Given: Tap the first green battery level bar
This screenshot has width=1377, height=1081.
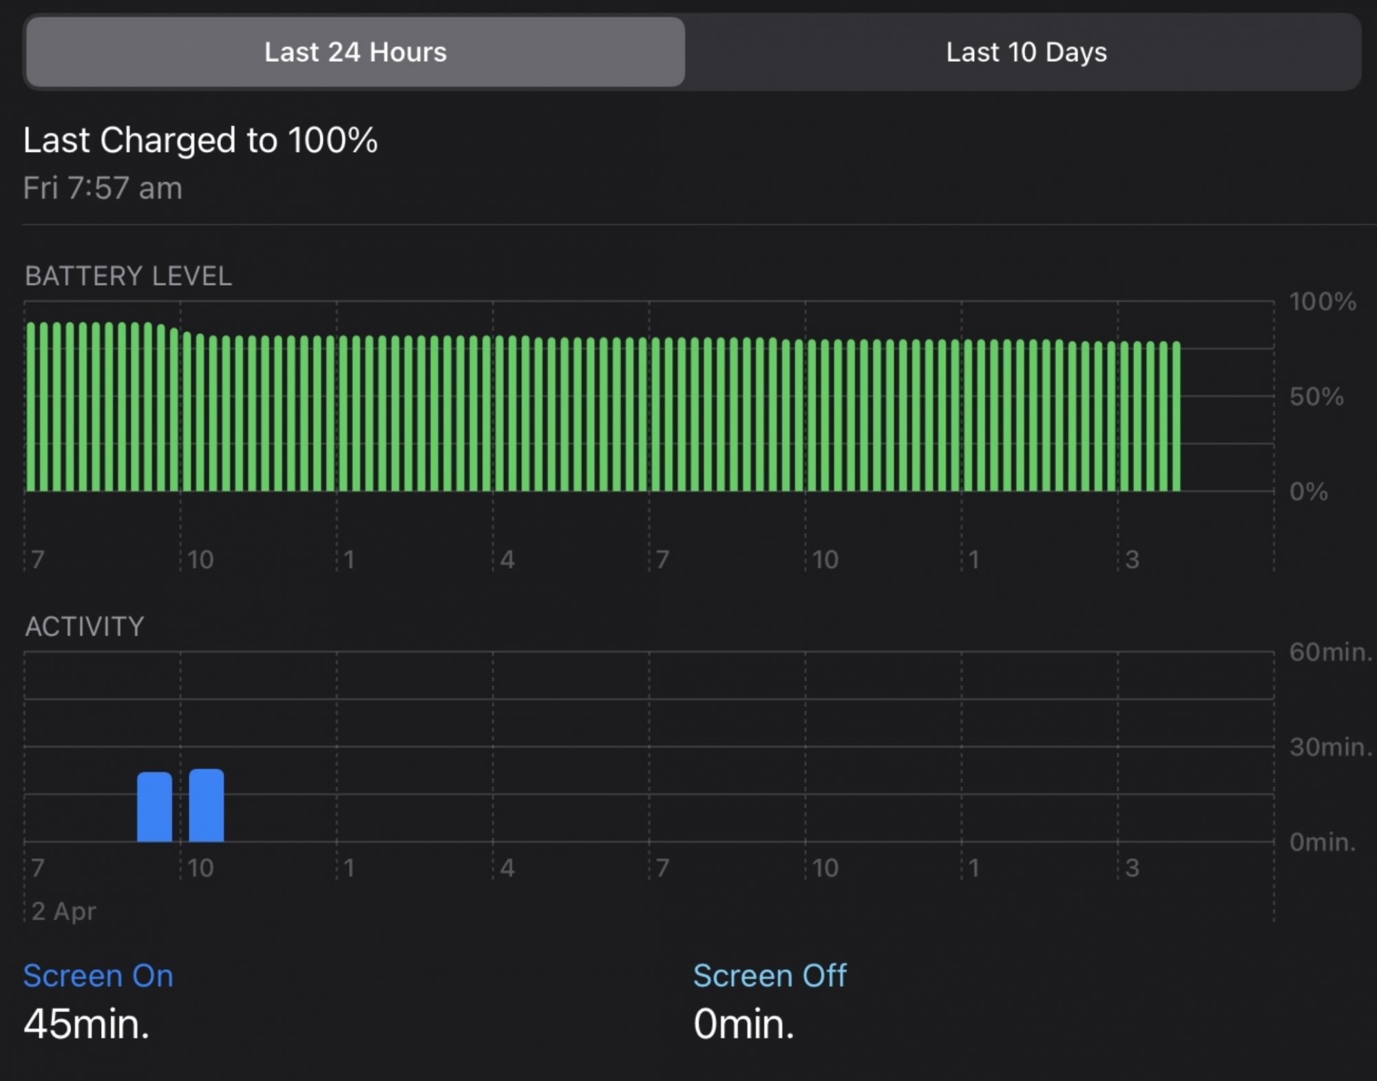Looking at the screenshot, I should 31,406.
